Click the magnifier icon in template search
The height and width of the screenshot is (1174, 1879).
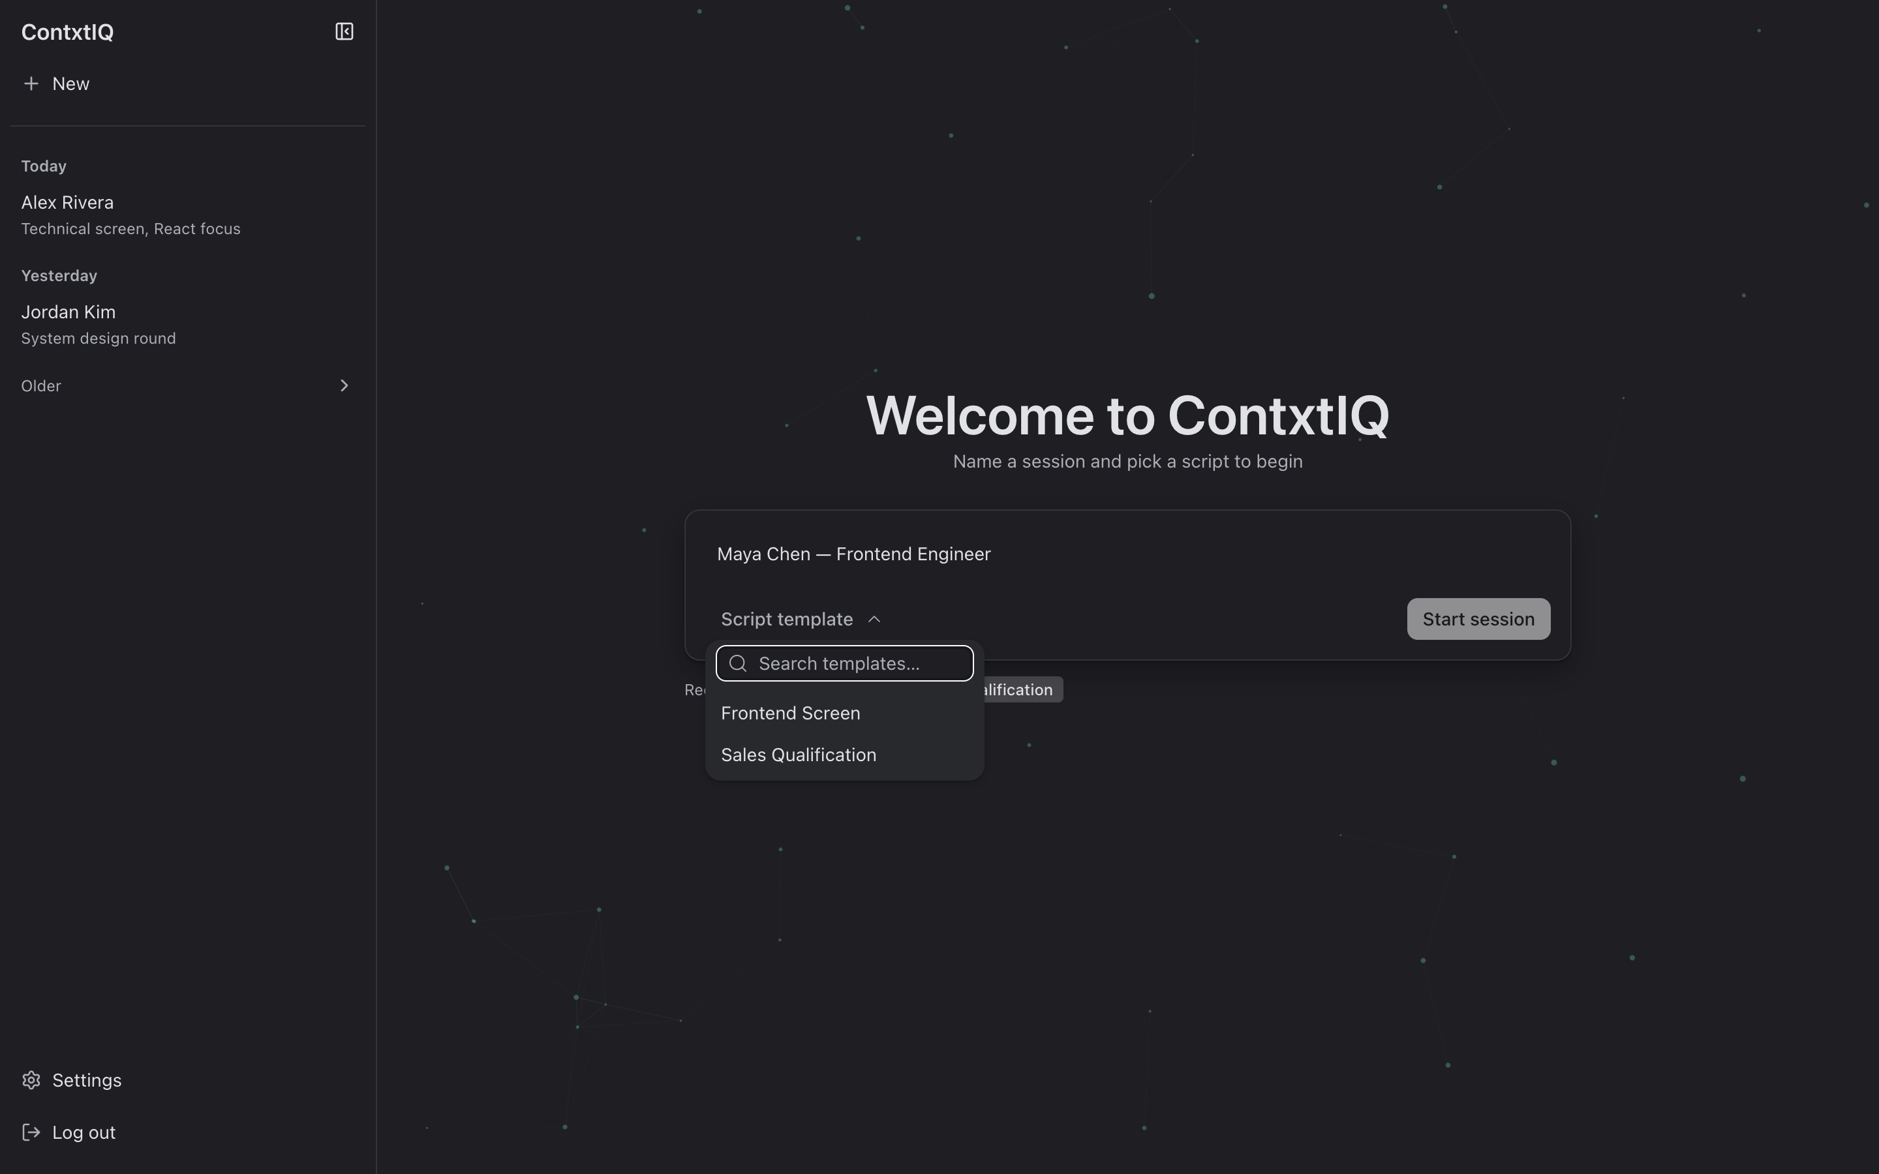(739, 663)
